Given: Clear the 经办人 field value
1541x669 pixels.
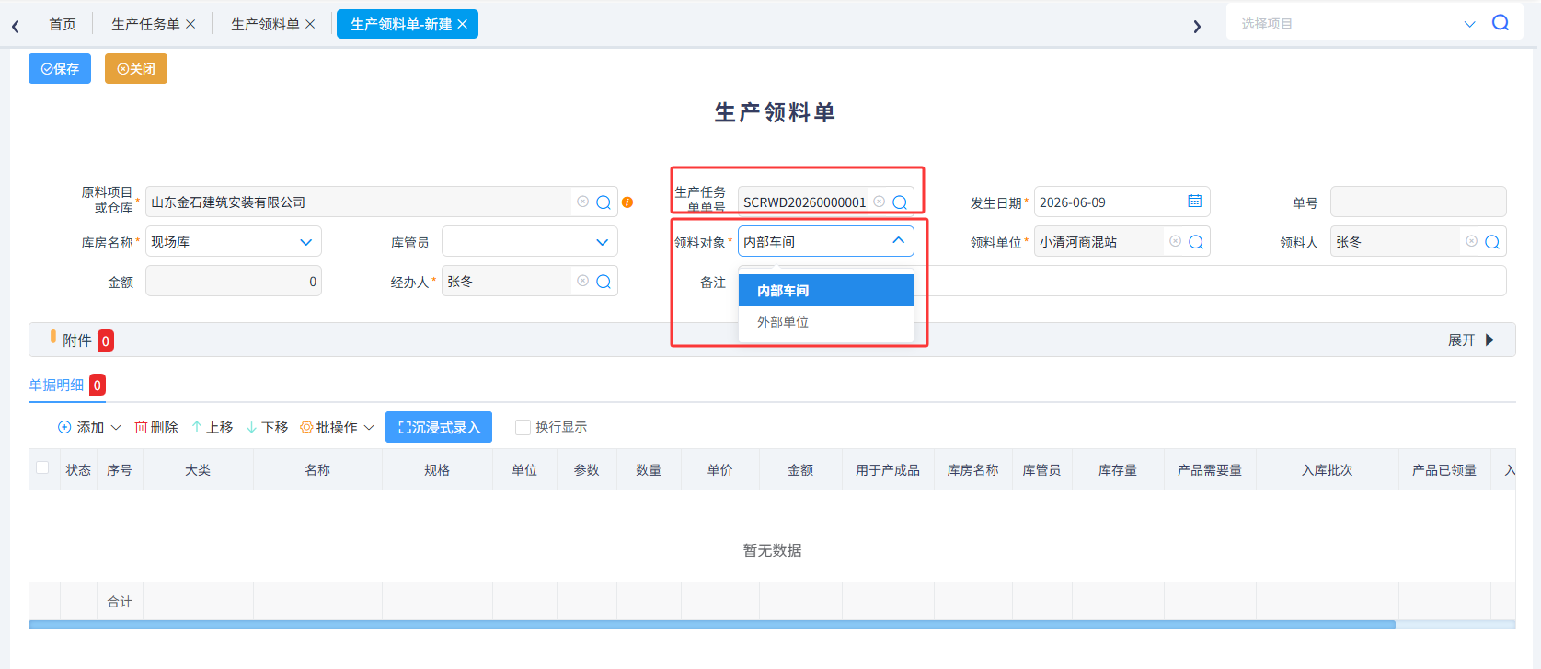Looking at the screenshot, I should [582, 281].
